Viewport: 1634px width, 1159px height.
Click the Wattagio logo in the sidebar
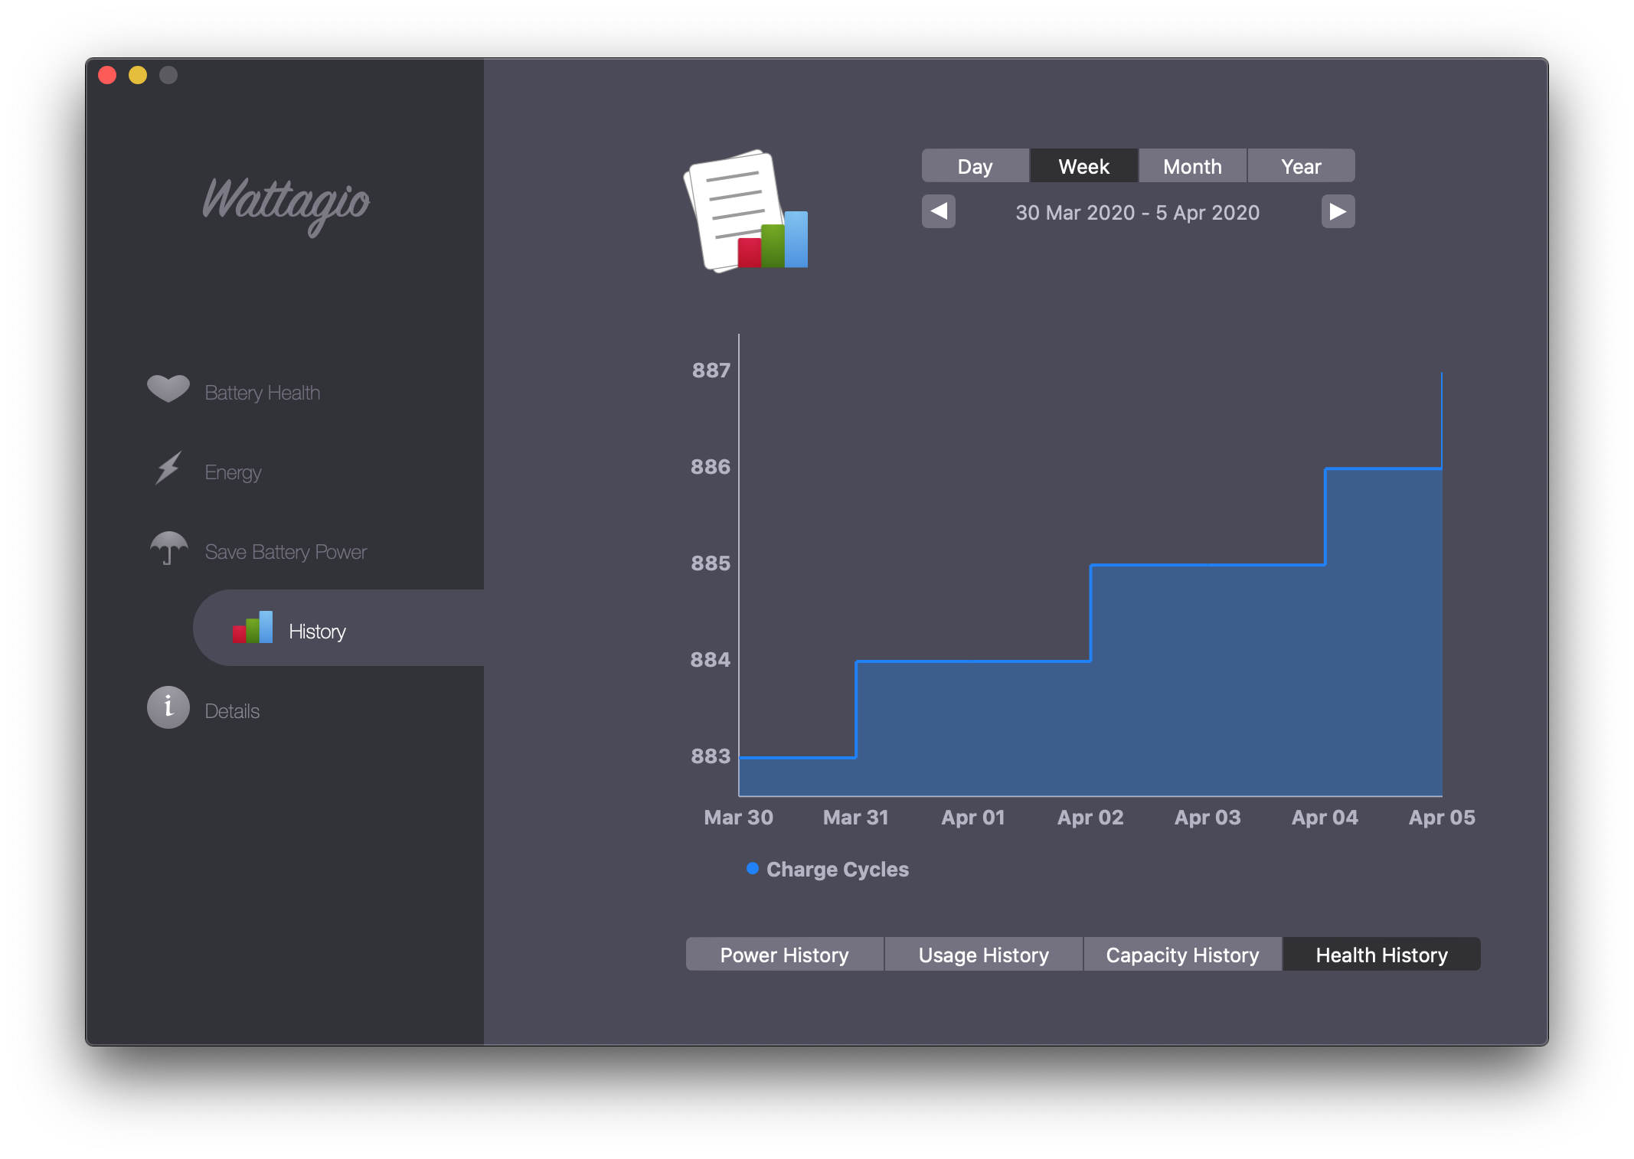tap(286, 203)
